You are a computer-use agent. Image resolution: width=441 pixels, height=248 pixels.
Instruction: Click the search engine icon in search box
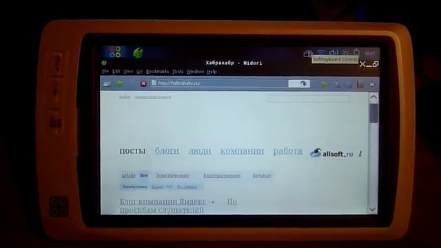pos(303,83)
